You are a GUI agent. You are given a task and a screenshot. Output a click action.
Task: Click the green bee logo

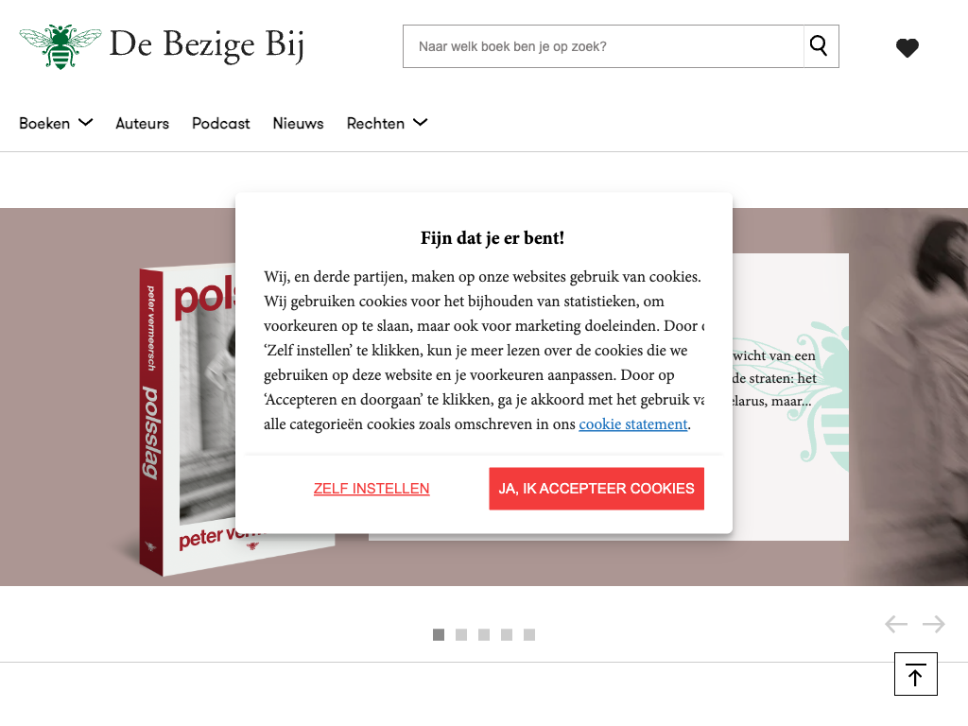coord(60,46)
